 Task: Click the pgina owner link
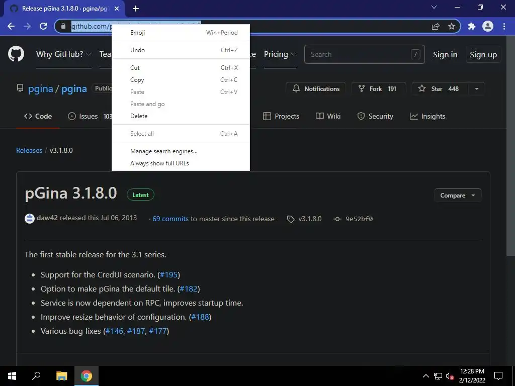tap(40, 88)
